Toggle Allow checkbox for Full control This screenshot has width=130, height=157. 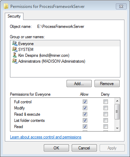coord(85,102)
